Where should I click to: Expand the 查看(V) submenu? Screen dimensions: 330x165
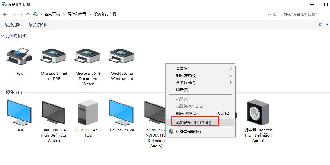pyautogui.click(x=201, y=68)
